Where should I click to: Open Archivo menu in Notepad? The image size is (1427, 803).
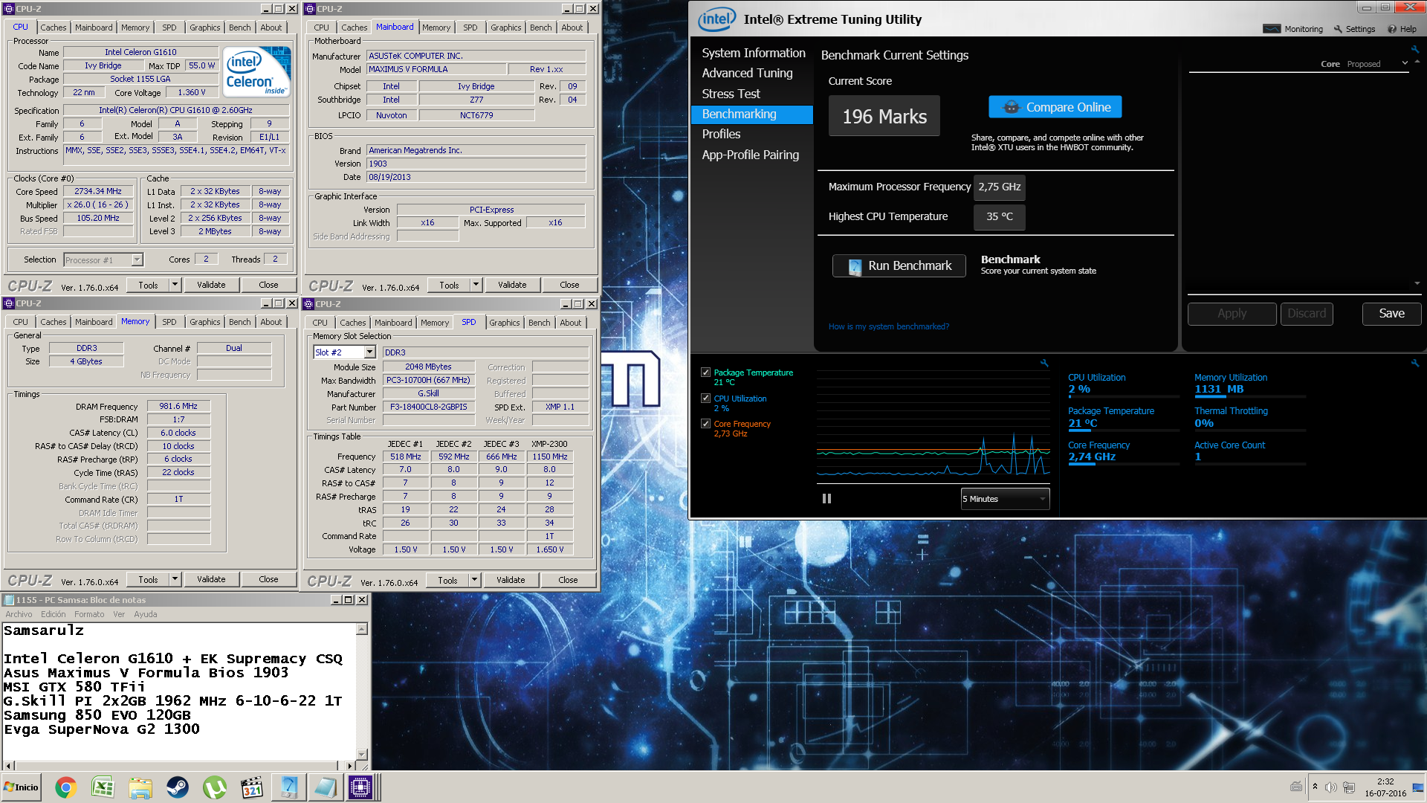(19, 614)
